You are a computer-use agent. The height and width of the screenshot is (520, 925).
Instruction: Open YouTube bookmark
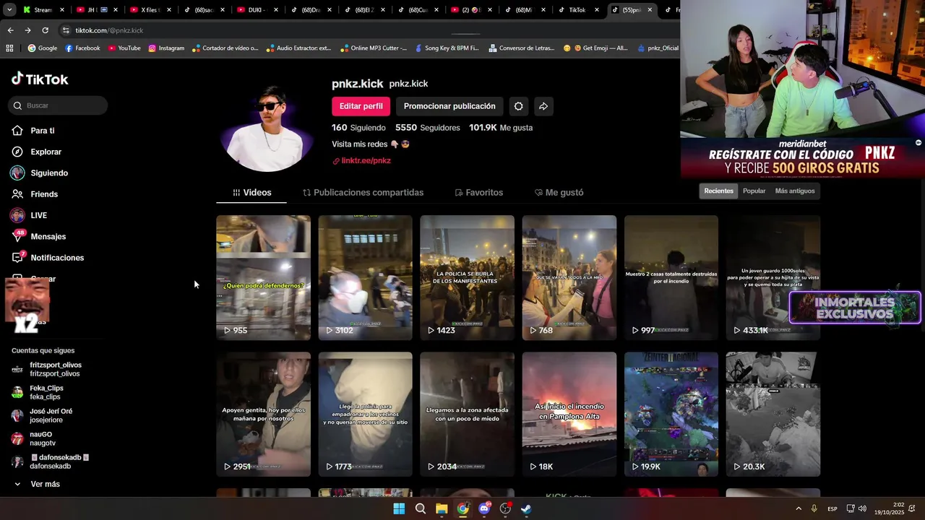click(124, 48)
